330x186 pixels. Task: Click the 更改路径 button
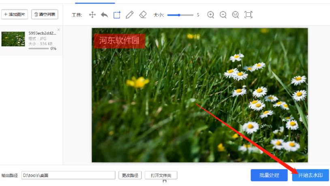[130, 175]
